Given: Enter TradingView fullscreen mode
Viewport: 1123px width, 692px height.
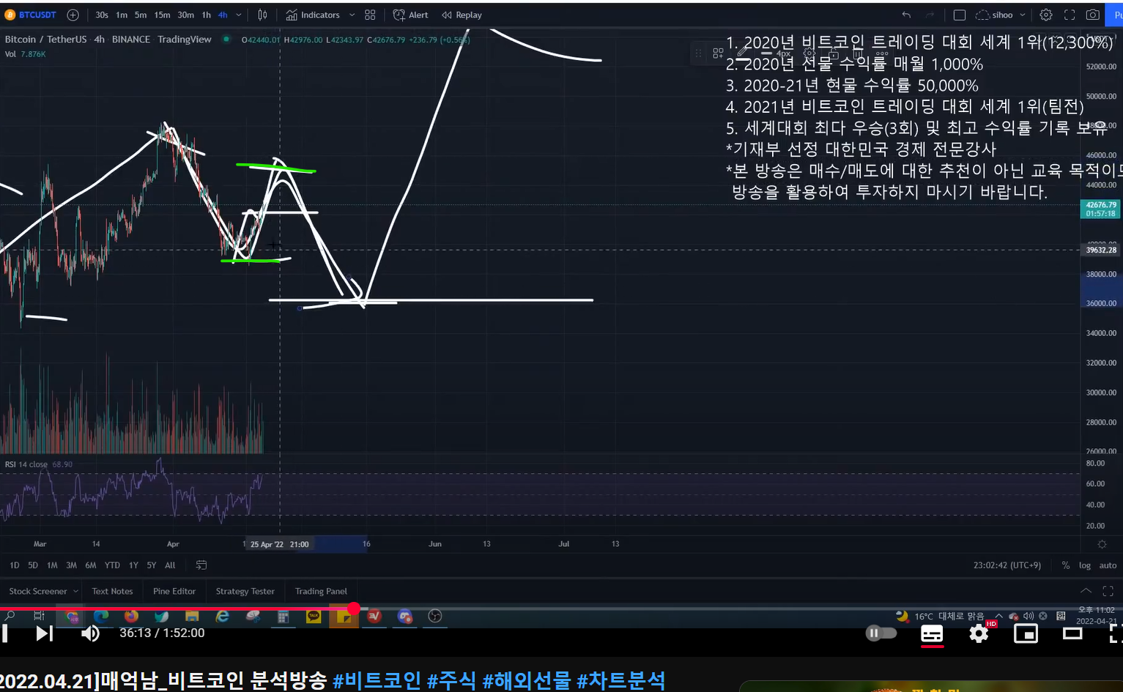Looking at the screenshot, I should [1070, 15].
